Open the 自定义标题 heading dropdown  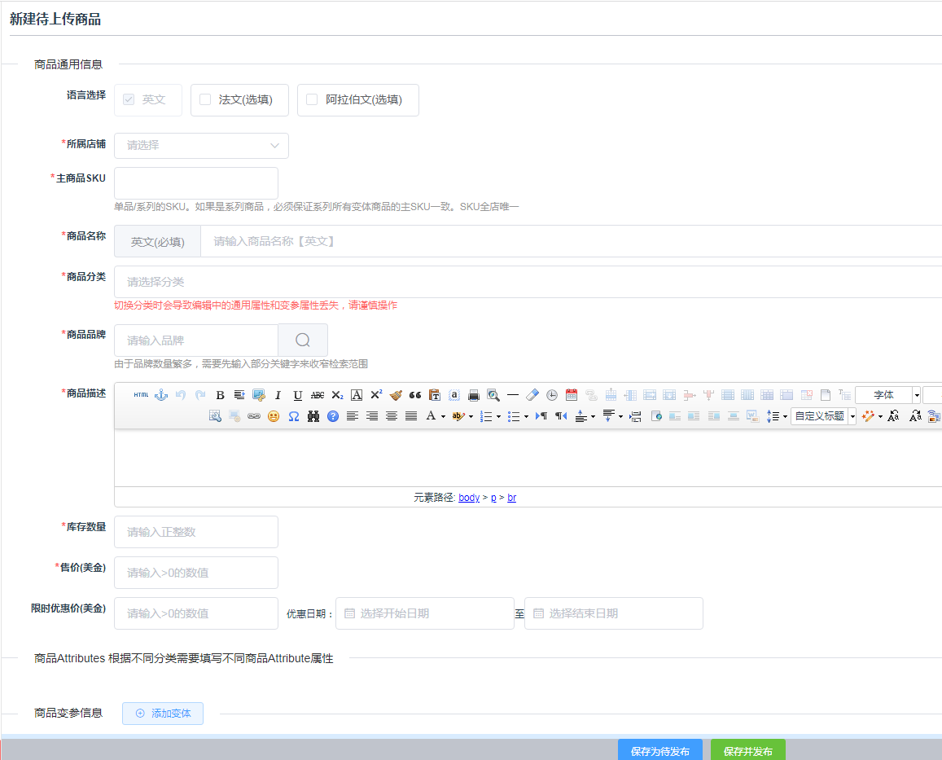852,416
